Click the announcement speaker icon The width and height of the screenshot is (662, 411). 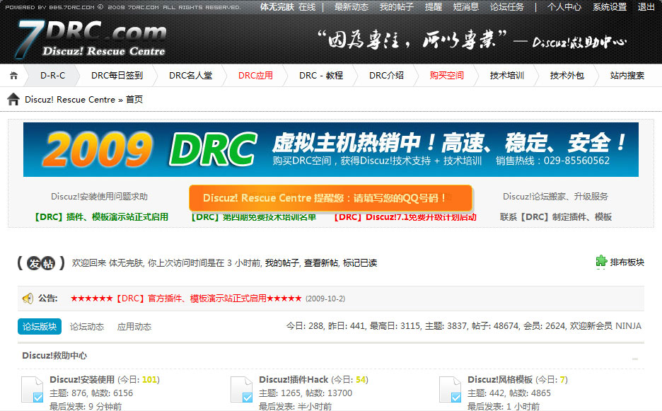click(x=28, y=299)
